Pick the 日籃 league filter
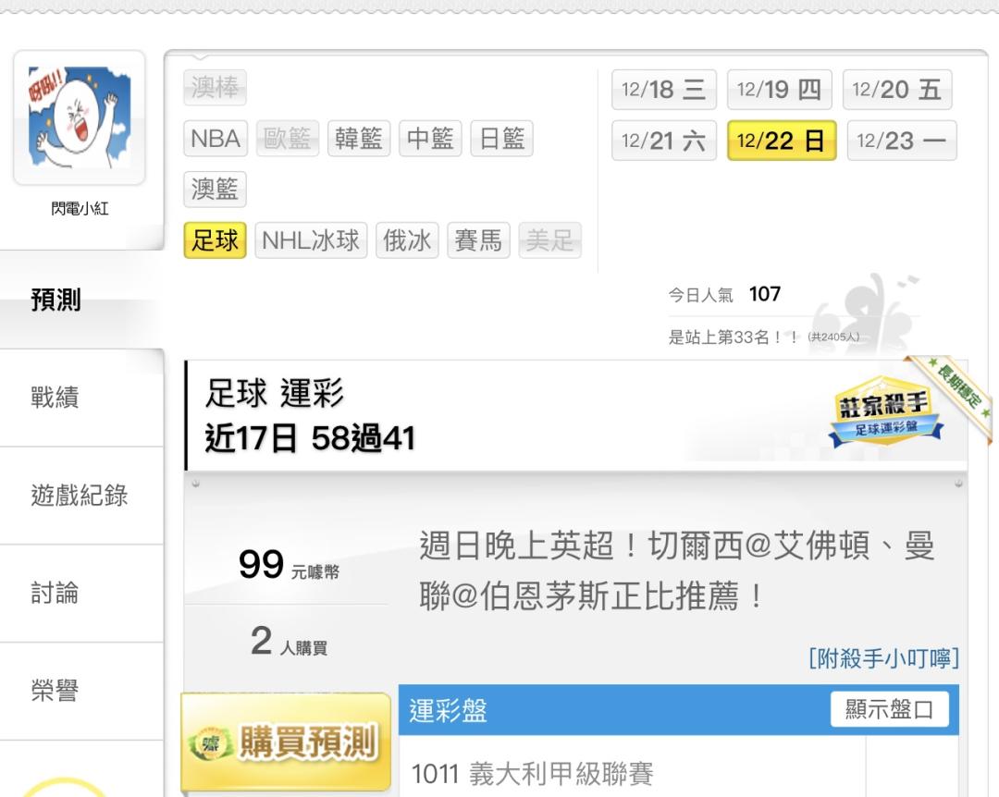Screen dimensions: 999x797 pyautogui.click(x=502, y=139)
